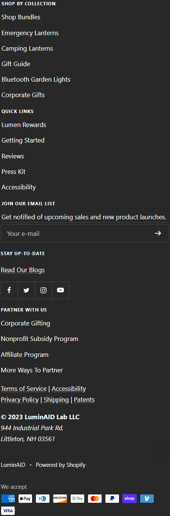Viewport: 170px width, 516px height.
Task: Open the Twitter social icon
Action: [x=26, y=290]
